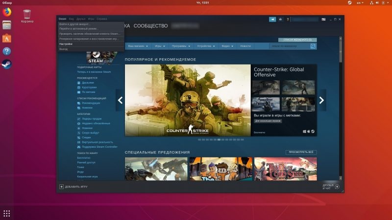Go to the previous featured game slide

[120, 100]
